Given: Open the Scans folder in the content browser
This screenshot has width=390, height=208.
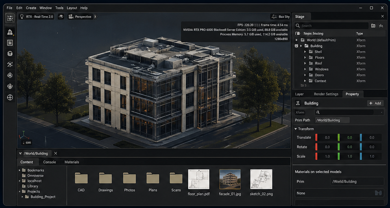Looking at the screenshot, I should [176, 178].
